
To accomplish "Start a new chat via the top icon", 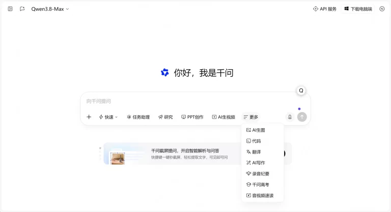I will pyautogui.click(x=22, y=9).
